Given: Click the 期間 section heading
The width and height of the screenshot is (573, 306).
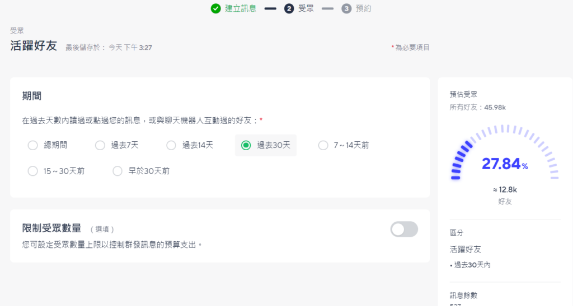Looking at the screenshot, I should point(32,95).
